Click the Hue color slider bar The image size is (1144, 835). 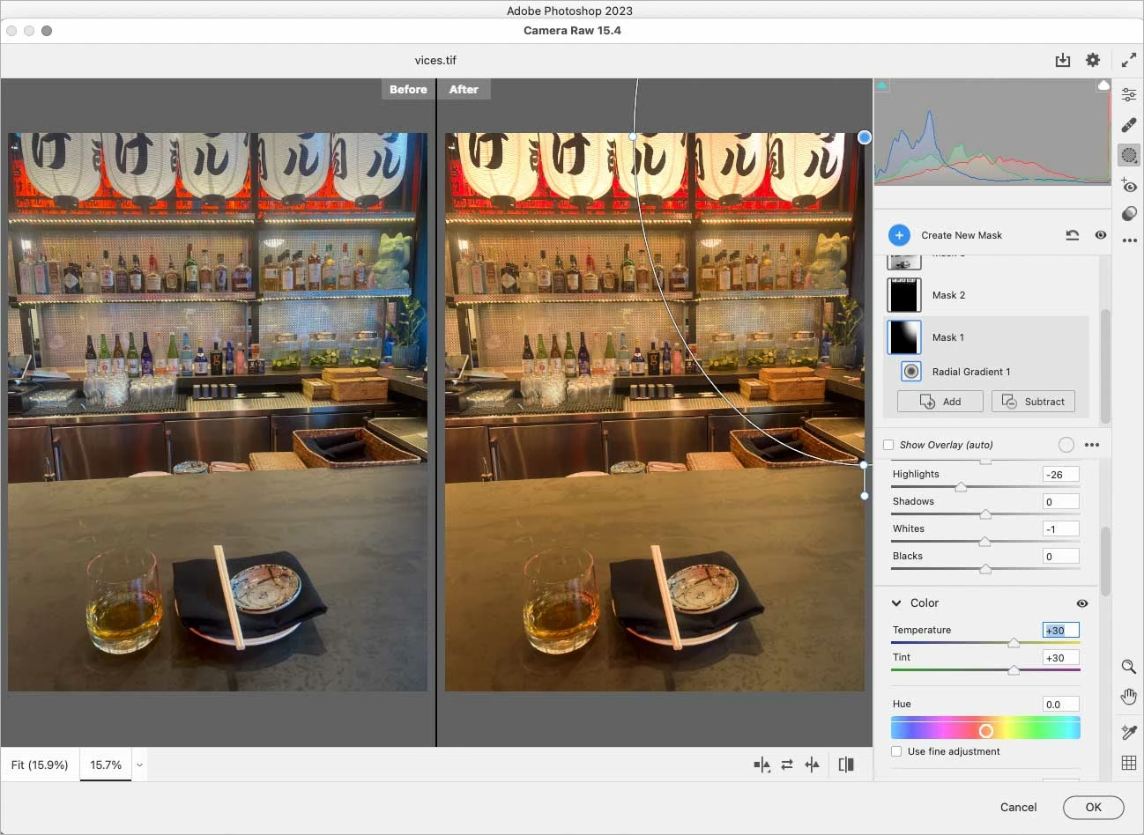pos(985,728)
